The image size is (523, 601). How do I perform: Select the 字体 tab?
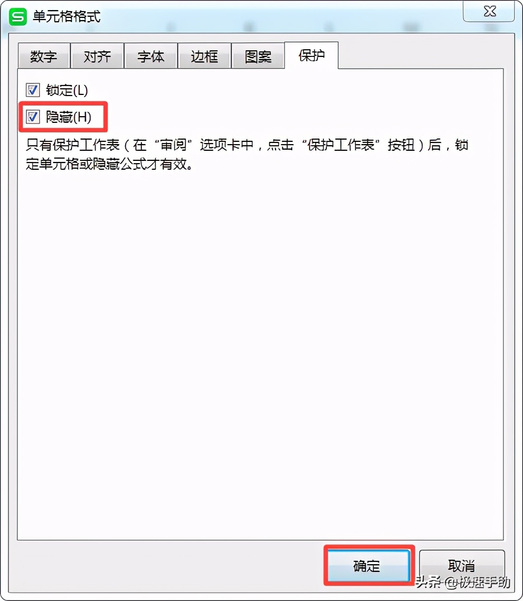[x=151, y=56]
